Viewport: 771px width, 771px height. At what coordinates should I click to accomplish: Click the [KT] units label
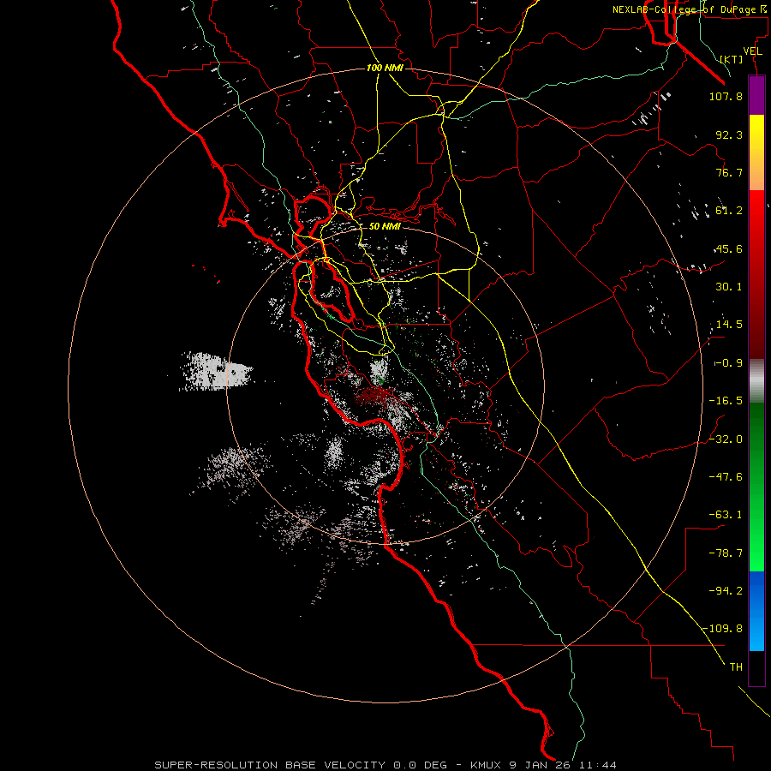[732, 59]
